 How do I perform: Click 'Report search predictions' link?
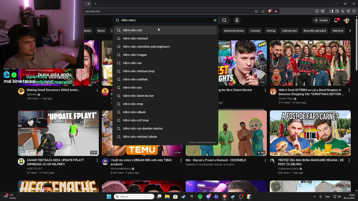point(202,142)
